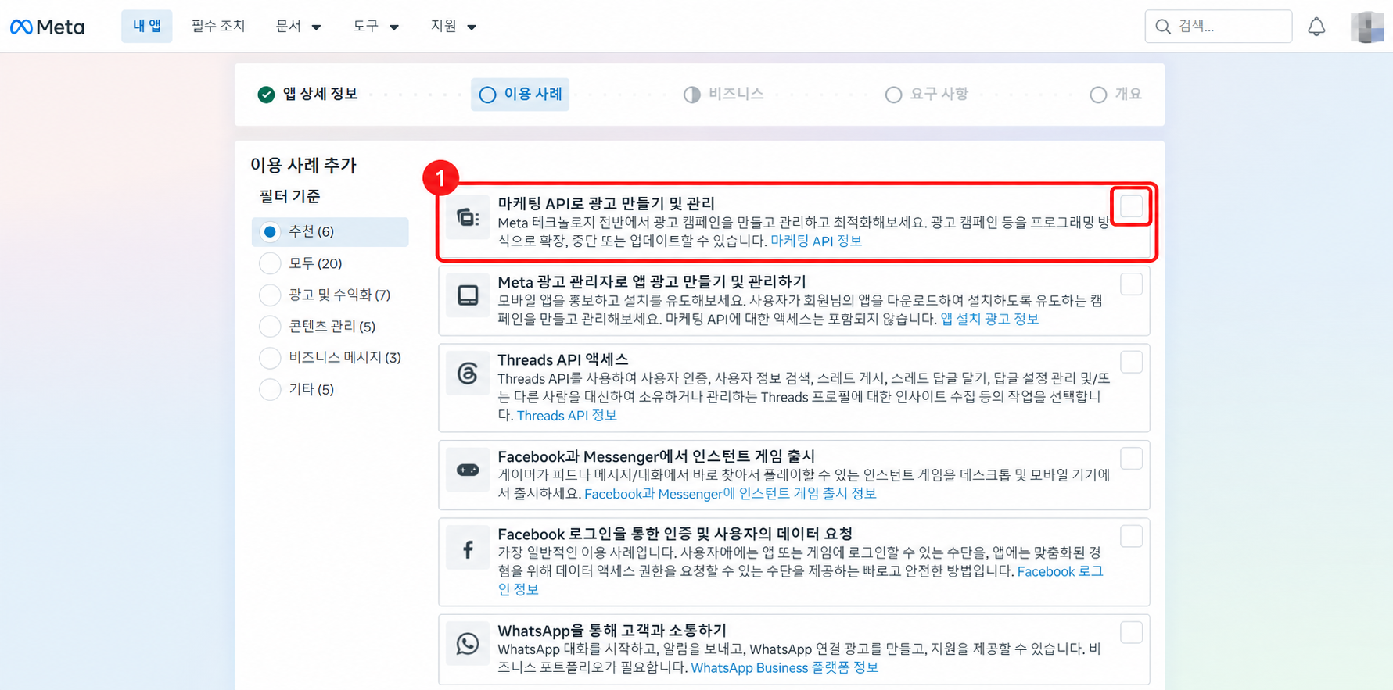Select the 모두 (20) filter radio
Screen dimensions: 1393x690
pos(270,263)
